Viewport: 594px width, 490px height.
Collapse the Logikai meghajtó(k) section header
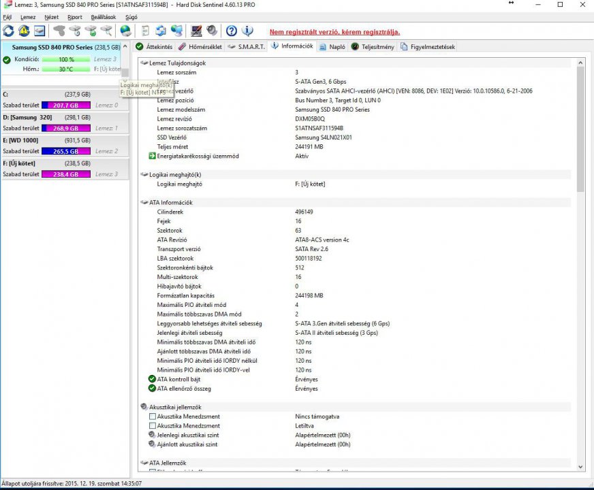coord(144,174)
